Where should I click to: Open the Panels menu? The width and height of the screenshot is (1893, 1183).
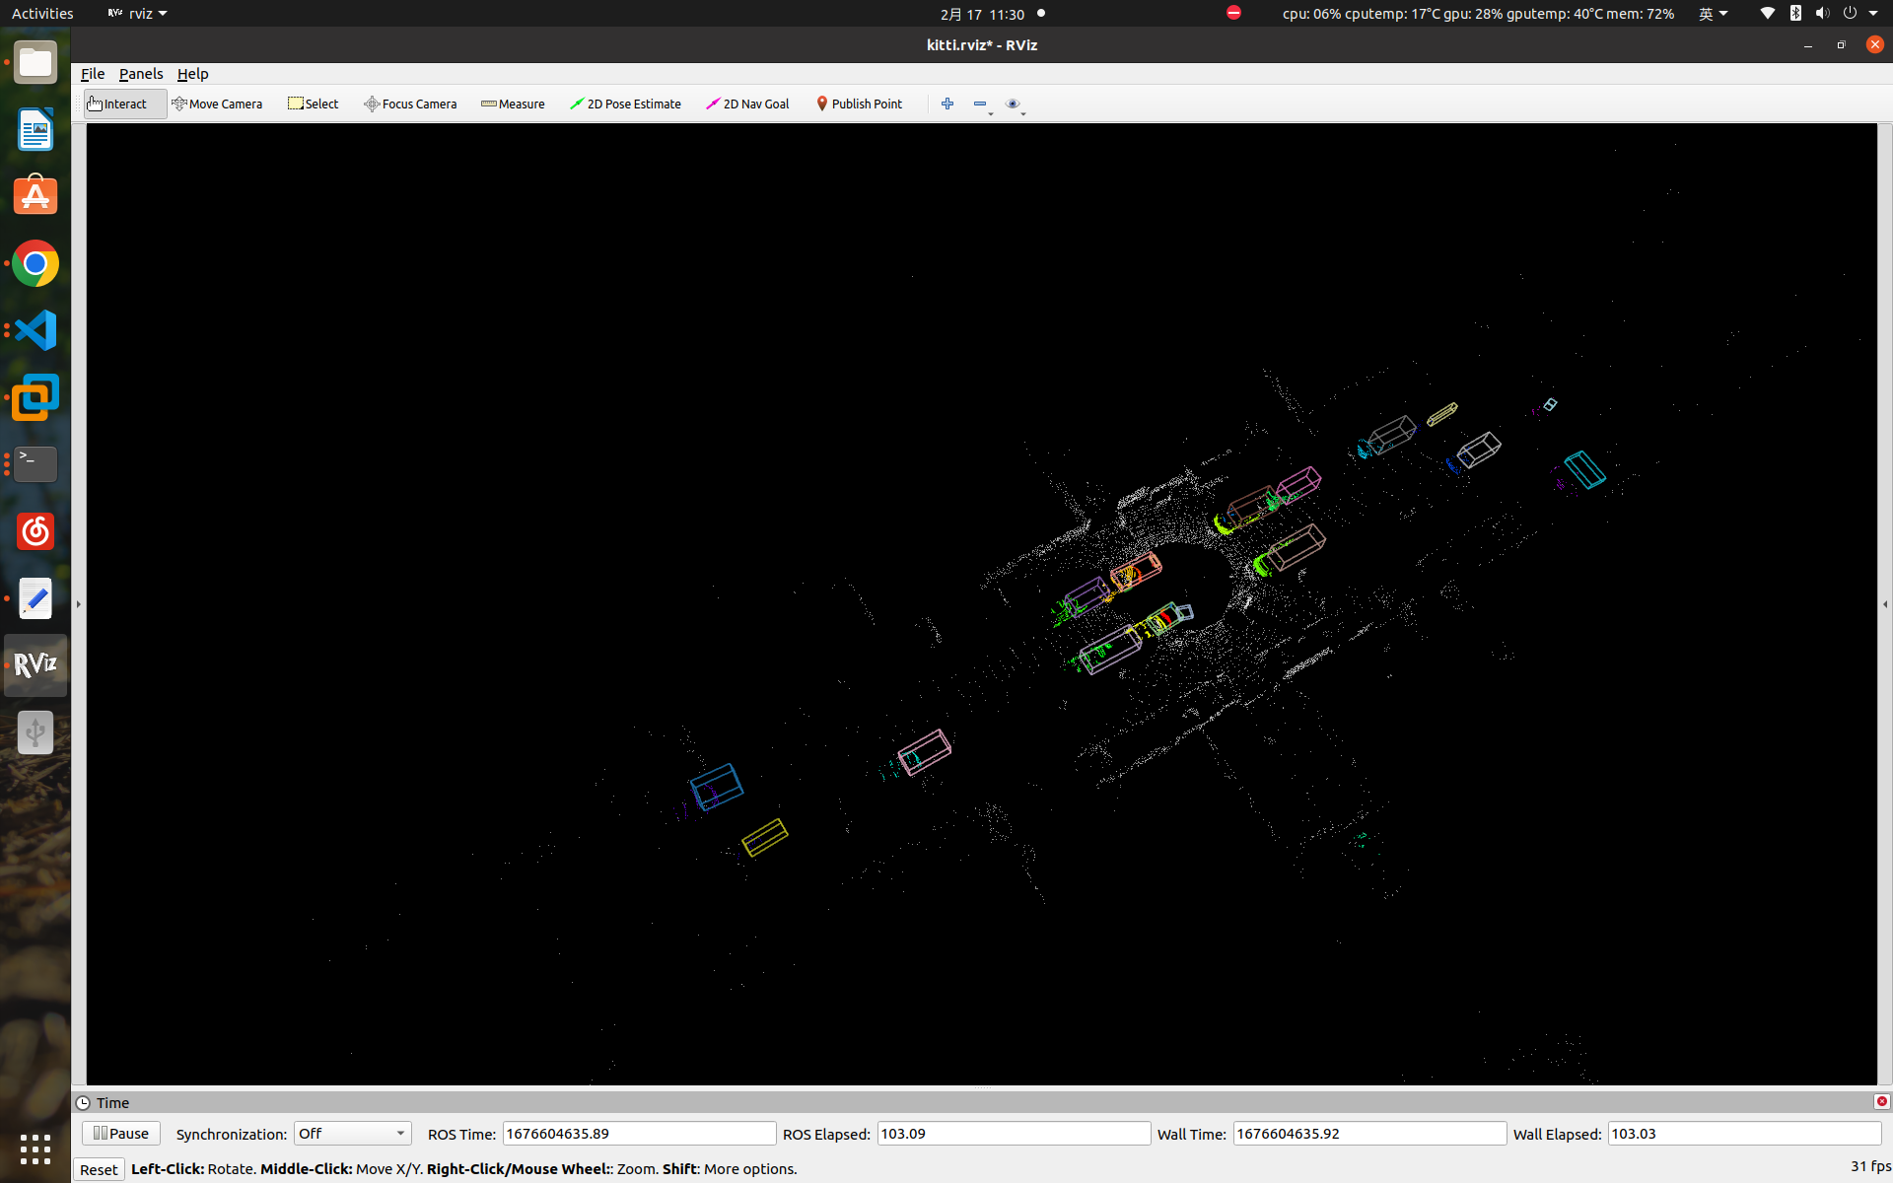point(141,74)
